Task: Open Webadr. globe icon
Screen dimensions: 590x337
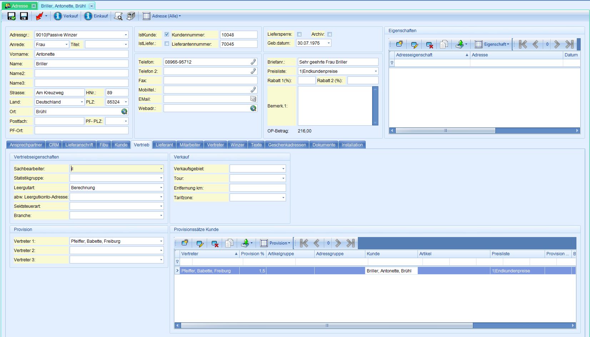Action: pos(253,108)
